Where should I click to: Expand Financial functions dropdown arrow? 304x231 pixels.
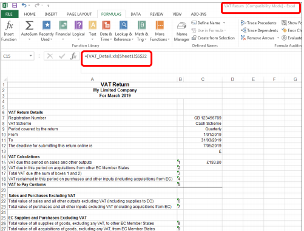[x=63, y=39]
